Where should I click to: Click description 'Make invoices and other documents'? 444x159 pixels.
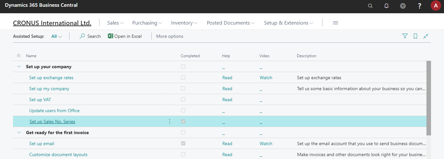361,154
